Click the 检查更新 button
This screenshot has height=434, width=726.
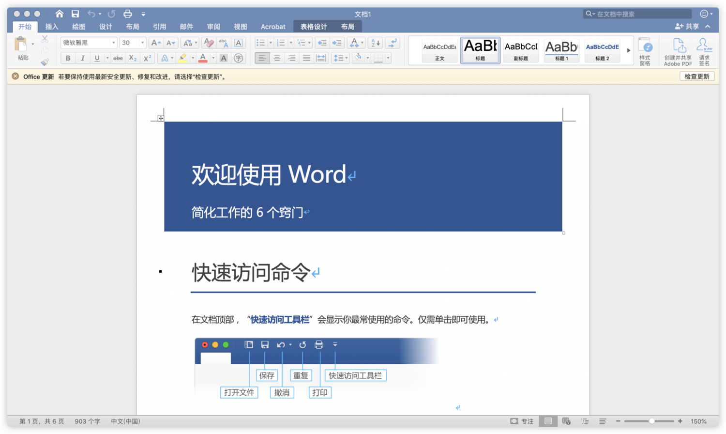[697, 77]
